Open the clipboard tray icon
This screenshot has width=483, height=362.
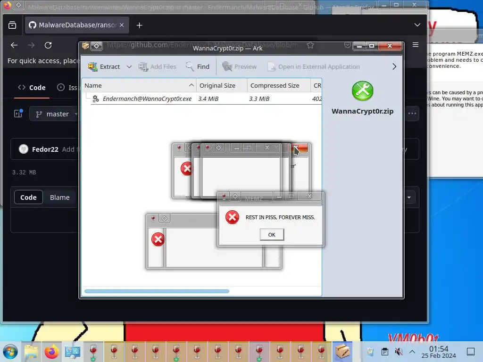(x=385, y=352)
